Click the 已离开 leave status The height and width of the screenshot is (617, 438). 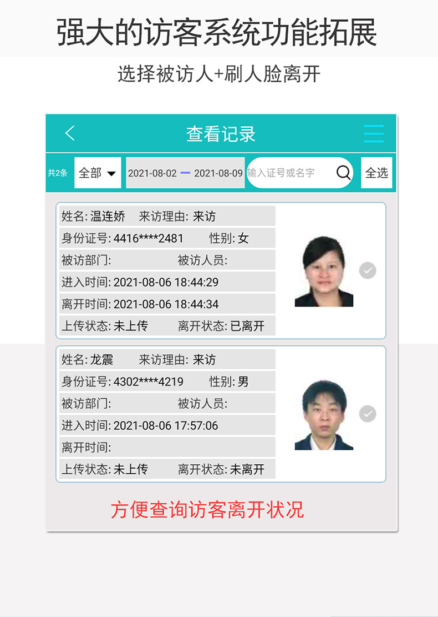[x=247, y=326]
